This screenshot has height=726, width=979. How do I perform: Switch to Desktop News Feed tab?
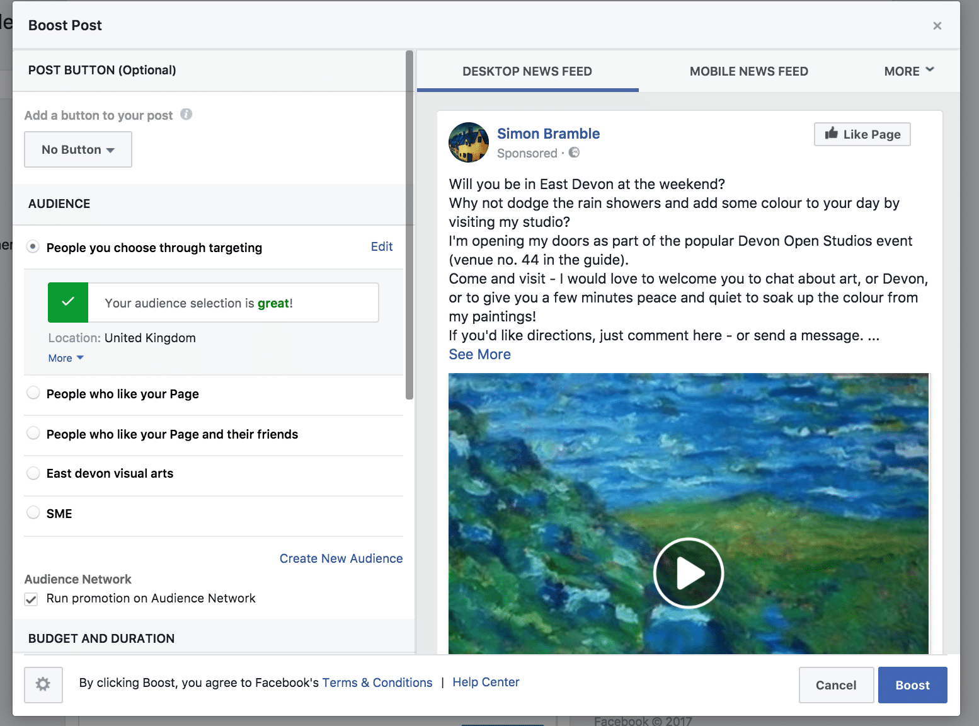(527, 71)
